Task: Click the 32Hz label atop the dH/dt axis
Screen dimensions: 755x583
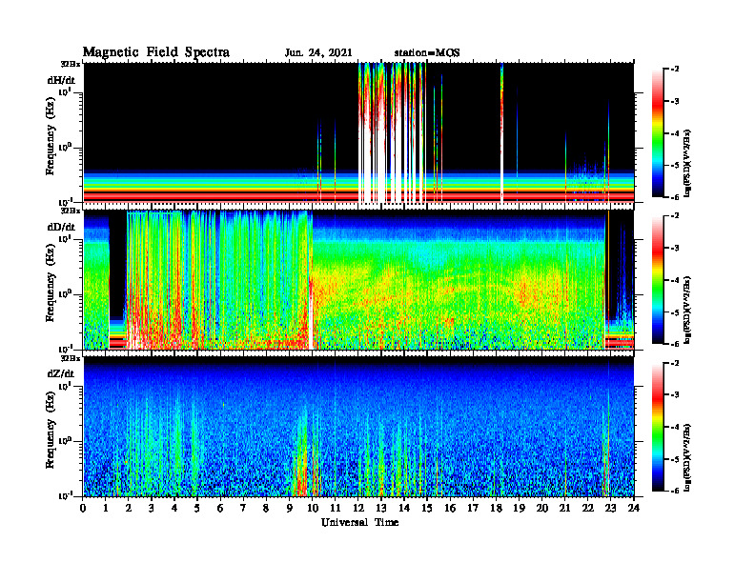Action: click(x=71, y=64)
